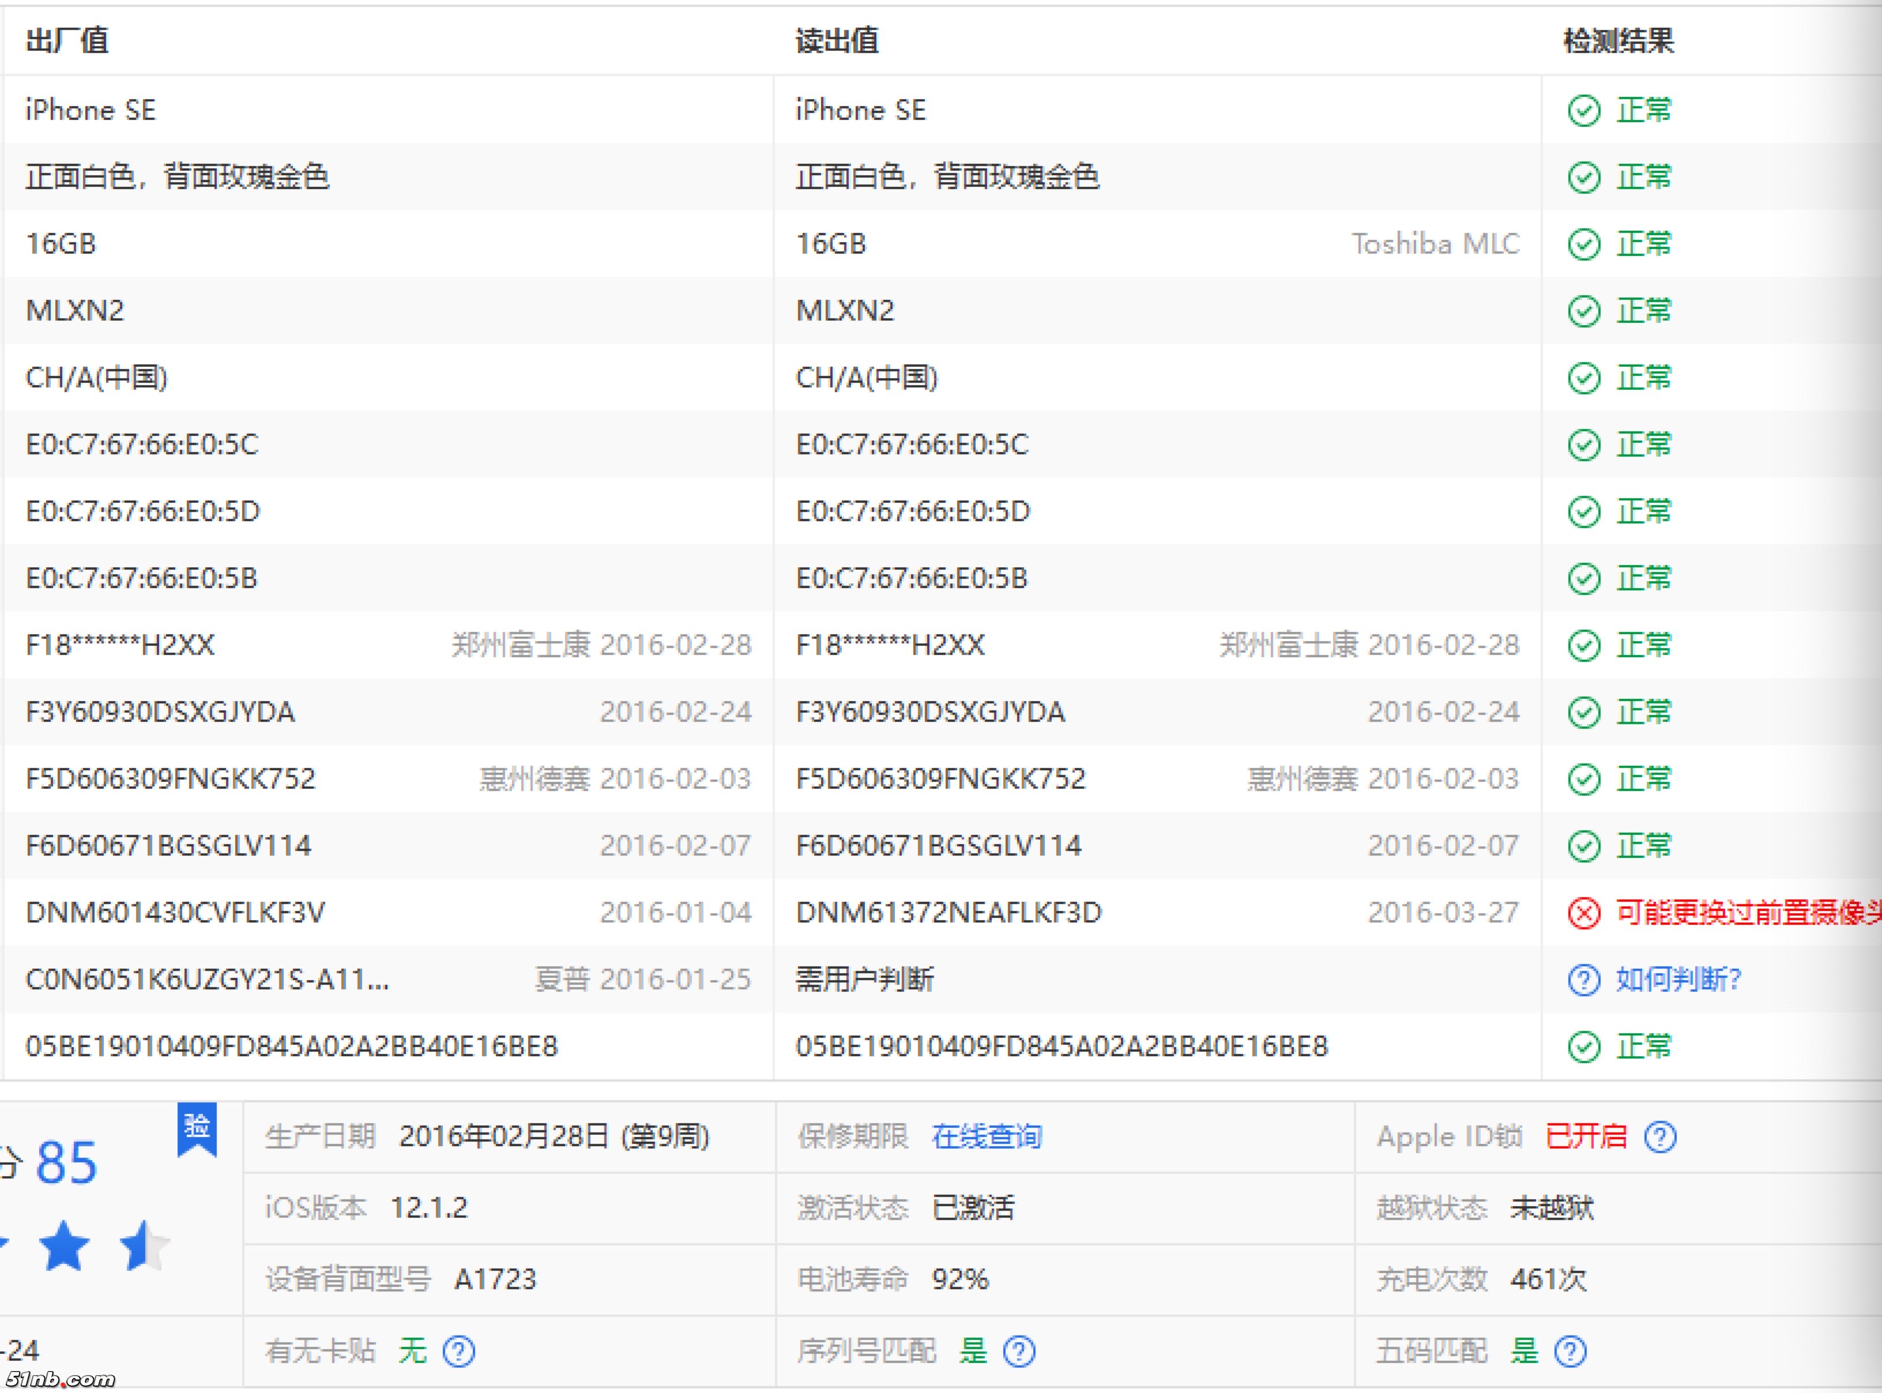Click the blue question icon before 如何判断
1882x1393 pixels.
click(x=1583, y=980)
